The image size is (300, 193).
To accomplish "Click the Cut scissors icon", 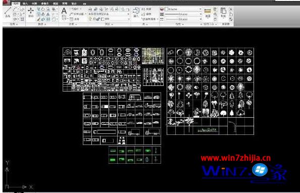I will click(231, 9).
